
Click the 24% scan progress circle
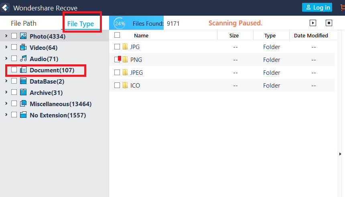[120, 23]
